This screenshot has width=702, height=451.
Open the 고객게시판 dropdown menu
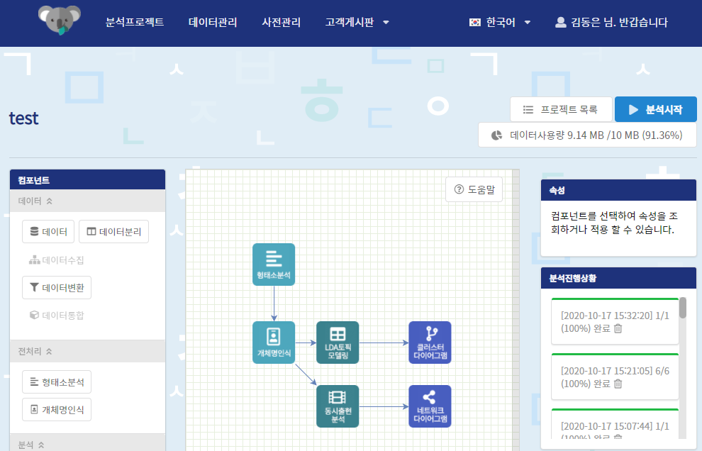(357, 22)
